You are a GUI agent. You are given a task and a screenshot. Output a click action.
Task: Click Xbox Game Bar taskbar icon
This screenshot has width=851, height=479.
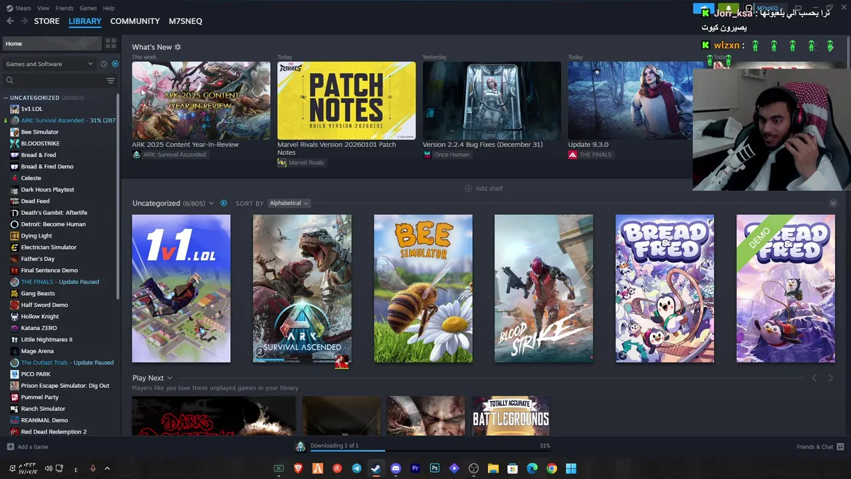click(x=279, y=468)
